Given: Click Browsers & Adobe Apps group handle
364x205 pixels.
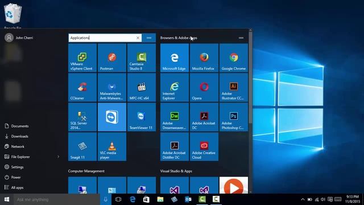Looking at the screenshot, I should [241, 38].
